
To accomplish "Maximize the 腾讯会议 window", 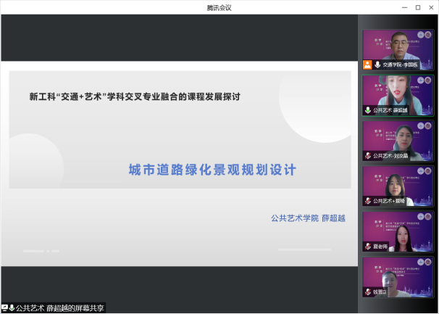I will [x=417, y=7].
